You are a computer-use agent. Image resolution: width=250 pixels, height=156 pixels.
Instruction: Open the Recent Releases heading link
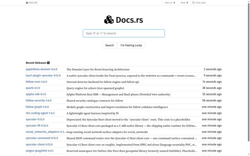36,63
